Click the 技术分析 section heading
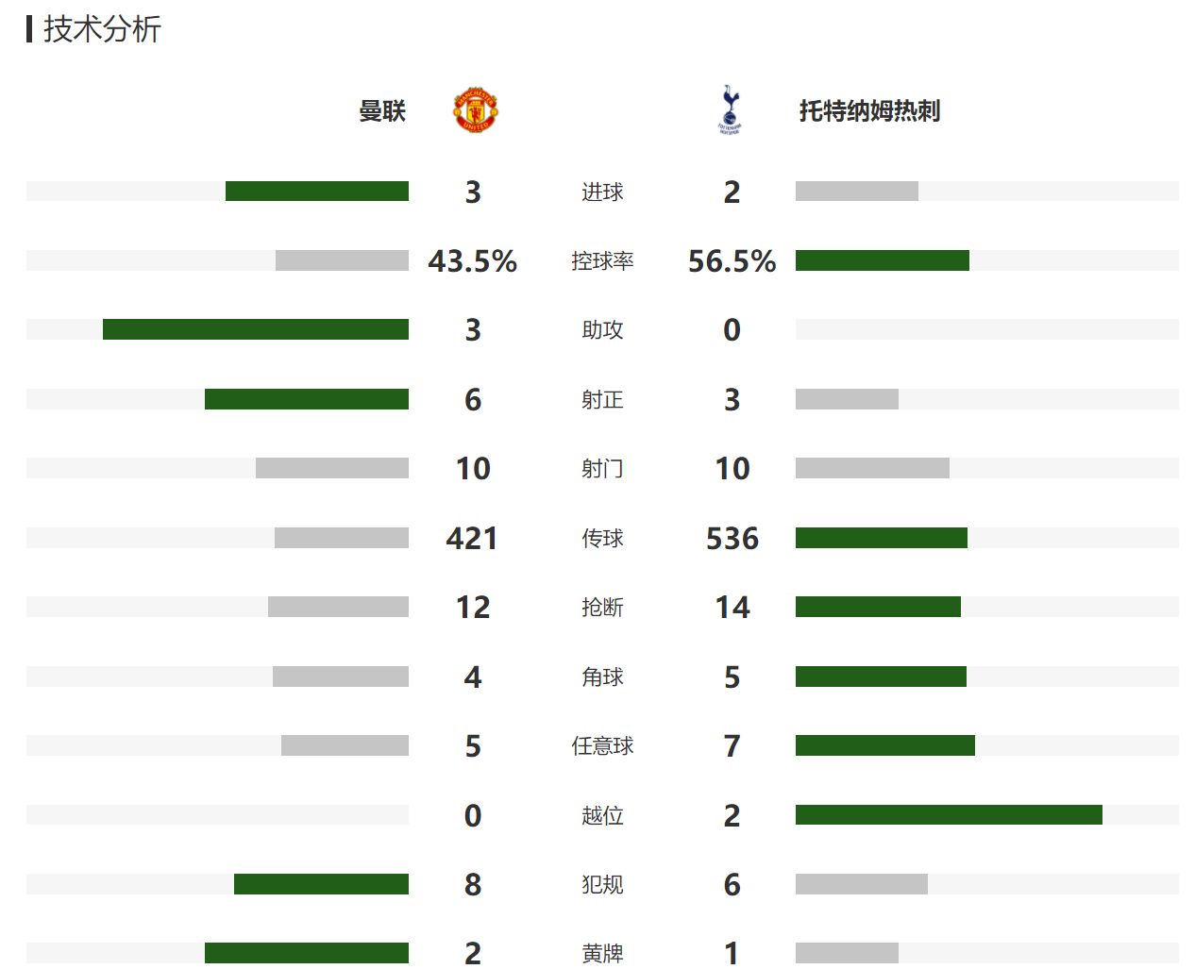This screenshot has height=969, width=1195. (102, 29)
